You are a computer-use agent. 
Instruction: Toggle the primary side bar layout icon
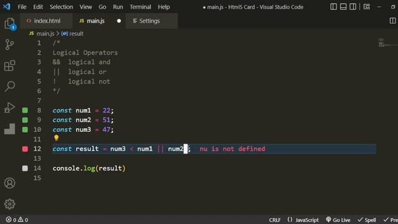coord(333,7)
